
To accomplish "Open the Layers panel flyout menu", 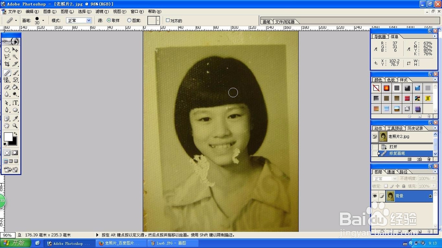I will [434, 171].
